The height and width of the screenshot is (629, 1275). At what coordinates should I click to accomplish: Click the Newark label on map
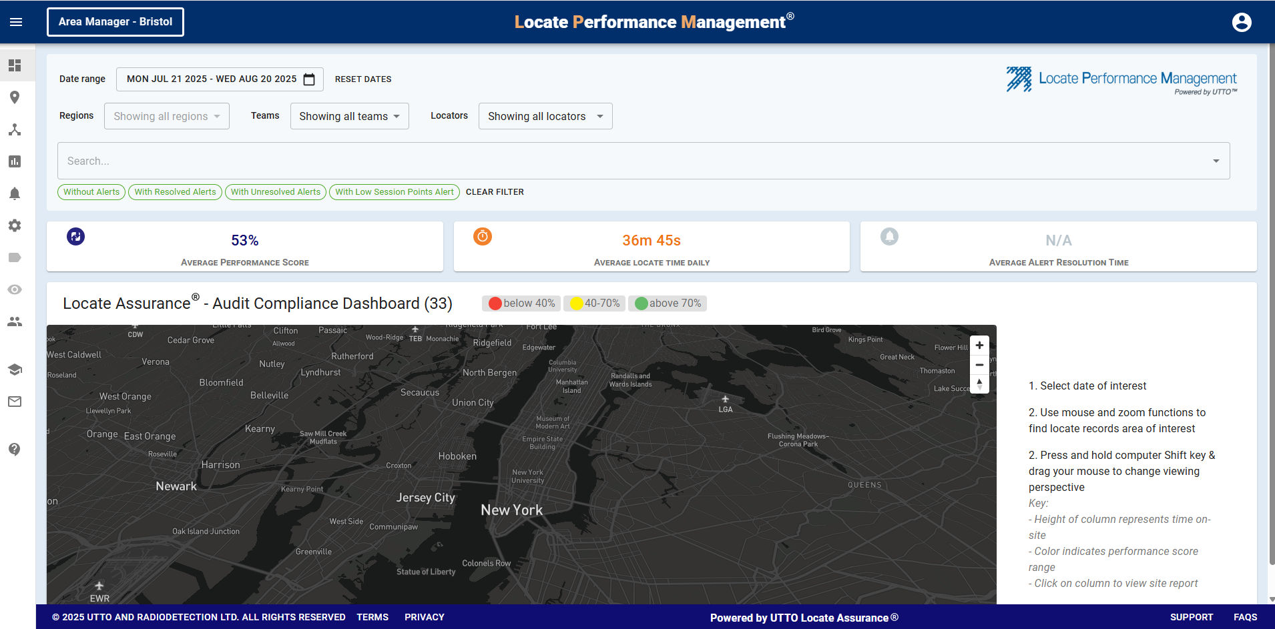point(176,486)
